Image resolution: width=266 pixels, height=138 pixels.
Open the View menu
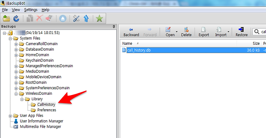click(16, 10)
